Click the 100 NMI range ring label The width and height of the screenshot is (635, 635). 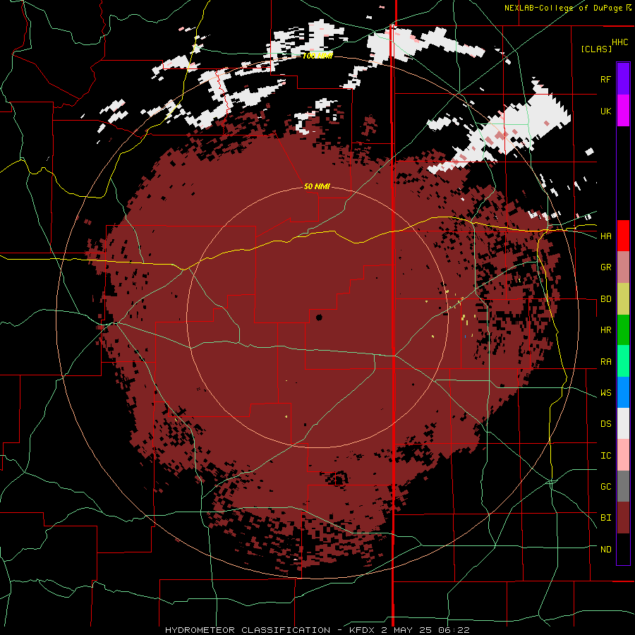point(318,56)
